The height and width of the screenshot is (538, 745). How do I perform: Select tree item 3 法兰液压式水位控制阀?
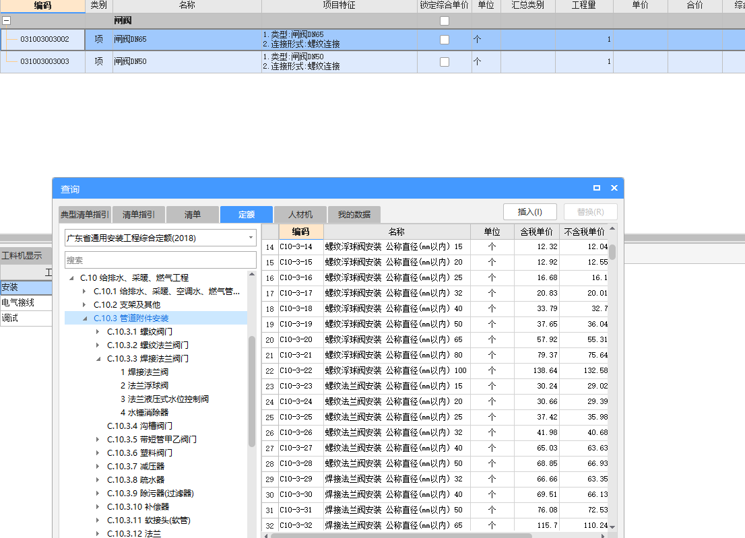164,399
